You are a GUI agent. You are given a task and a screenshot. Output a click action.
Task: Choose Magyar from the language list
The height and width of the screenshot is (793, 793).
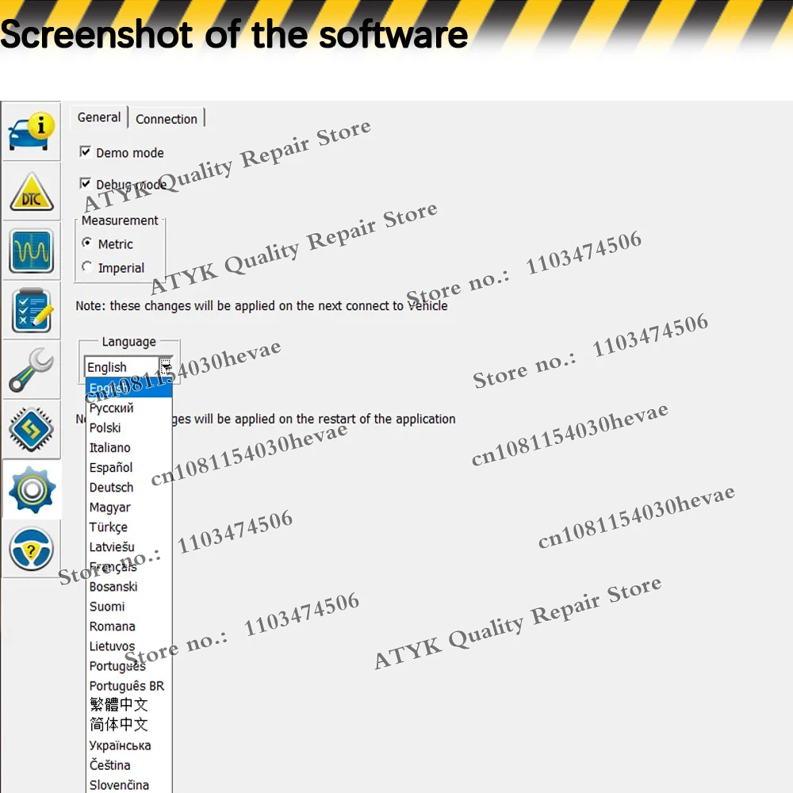click(129, 507)
